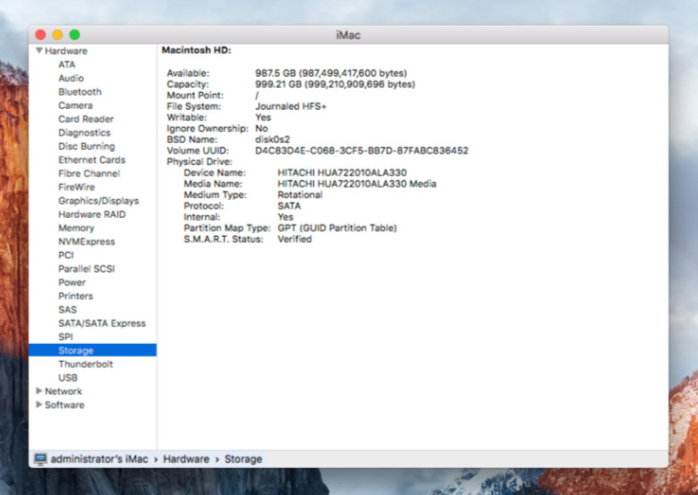Click the Volume UUID value
698x495 pixels.
pyautogui.click(x=362, y=151)
